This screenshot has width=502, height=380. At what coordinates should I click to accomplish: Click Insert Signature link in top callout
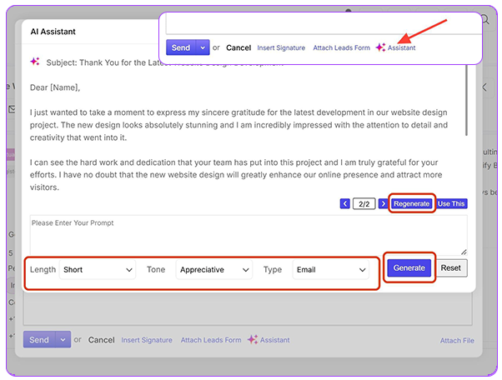[281, 48]
